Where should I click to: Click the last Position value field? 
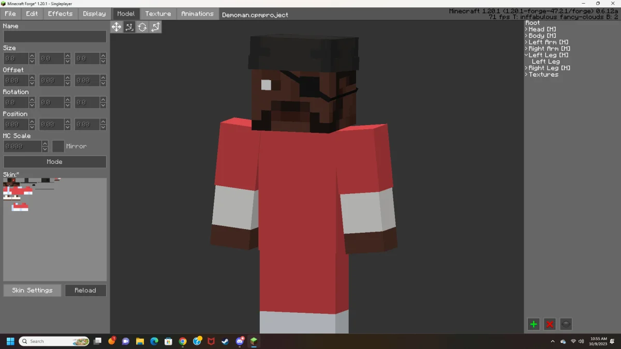87,125
